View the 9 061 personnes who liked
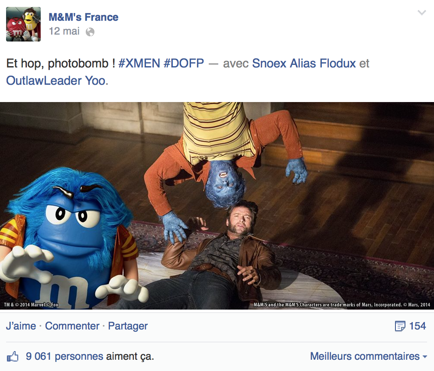This screenshot has height=371, width=434. click(x=64, y=357)
